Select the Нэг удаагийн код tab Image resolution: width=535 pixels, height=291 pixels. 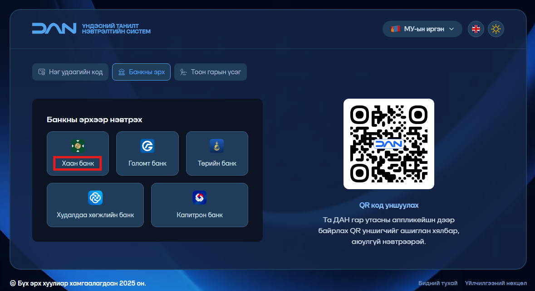[x=70, y=72]
